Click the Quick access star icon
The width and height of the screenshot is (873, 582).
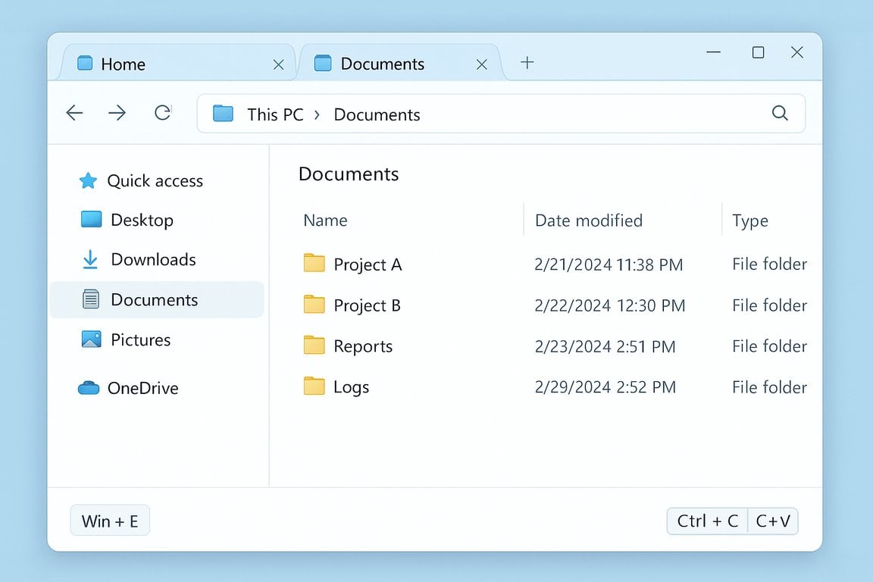point(88,180)
